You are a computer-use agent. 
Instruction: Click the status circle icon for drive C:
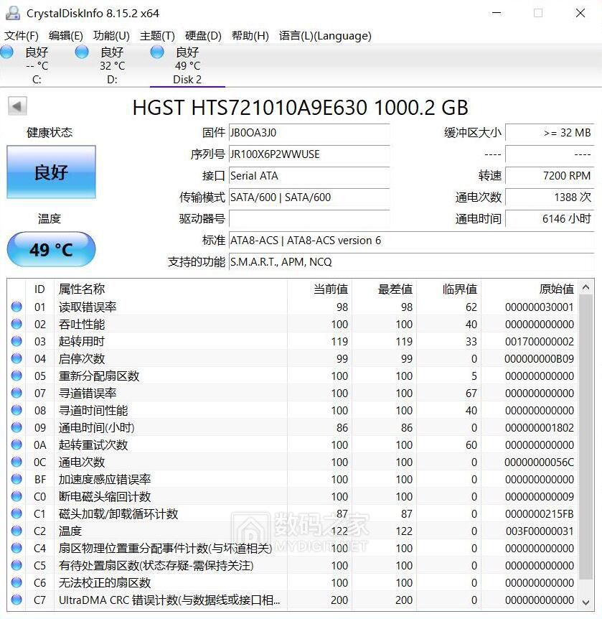6,52
